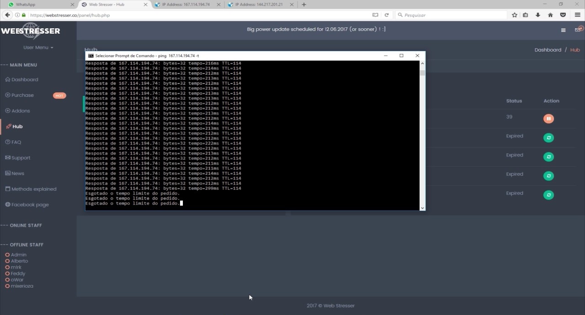Close the Command Prompt window
Image resolution: width=585 pixels, height=315 pixels.
pos(417,56)
